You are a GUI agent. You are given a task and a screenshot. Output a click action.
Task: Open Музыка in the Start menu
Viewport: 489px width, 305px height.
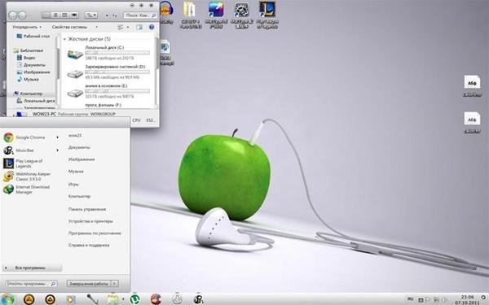coord(76,172)
